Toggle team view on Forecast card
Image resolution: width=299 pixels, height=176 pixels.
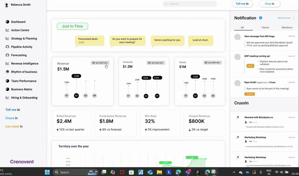pos(156,63)
